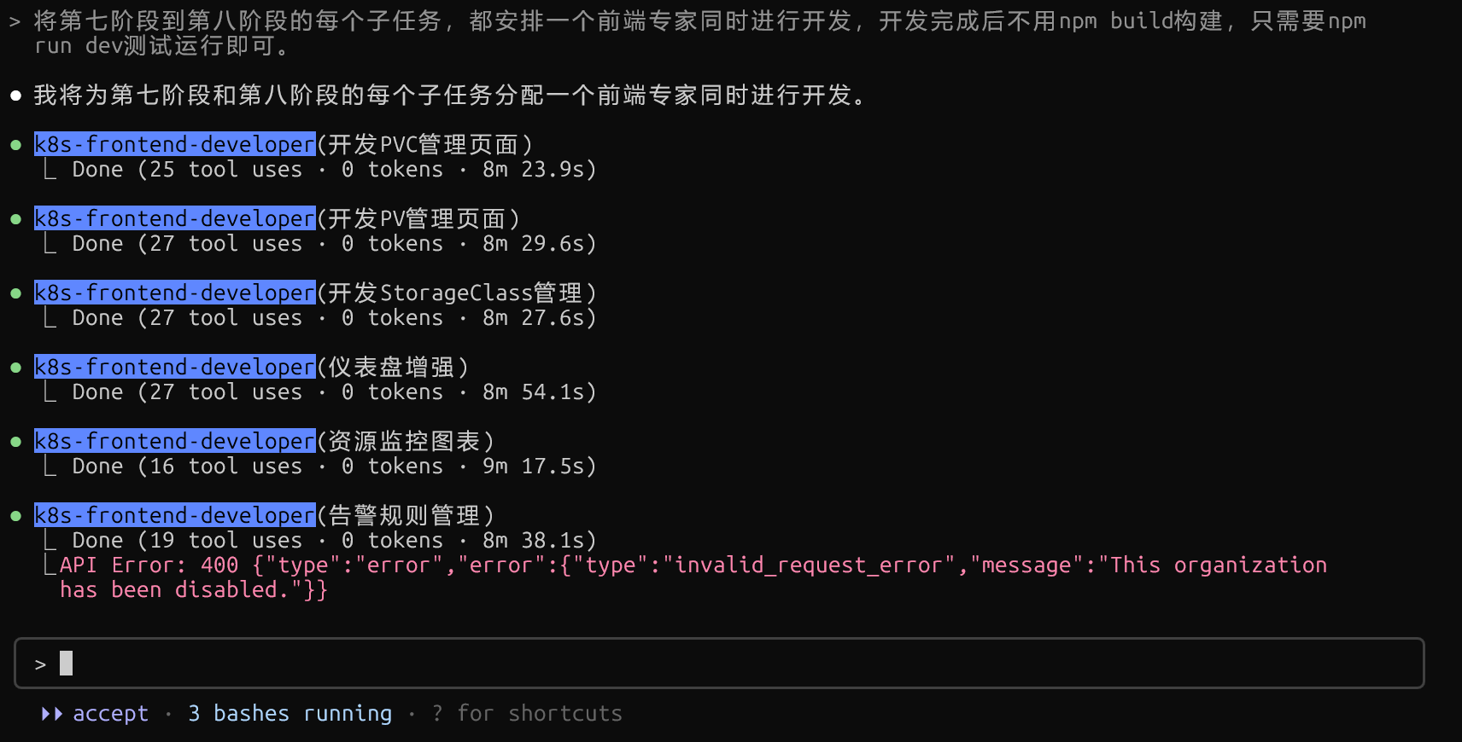Viewport: 1462px width, 742px height.
Task: Expand Done 27 tool uses under StorageClass
Action: click(x=334, y=318)
